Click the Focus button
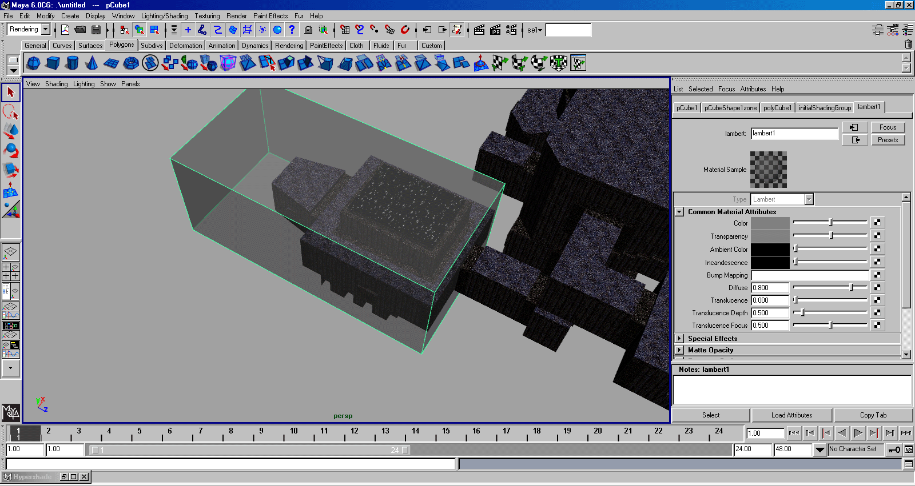This screenshot has height=486, width=915. tap(888, 127)
